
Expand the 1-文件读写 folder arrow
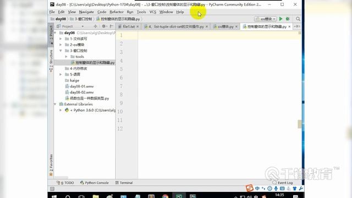pos(61,38)
